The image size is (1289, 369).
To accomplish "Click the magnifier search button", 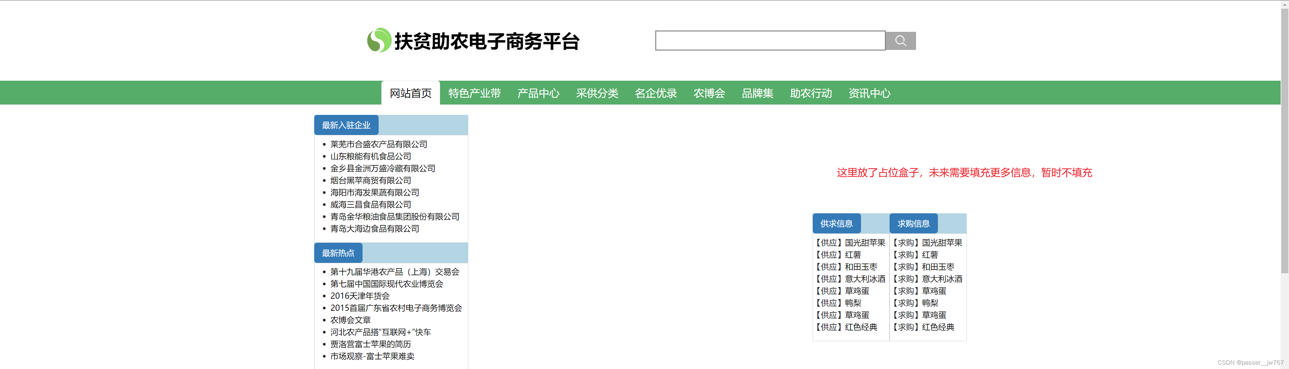I will click(901, 41).
